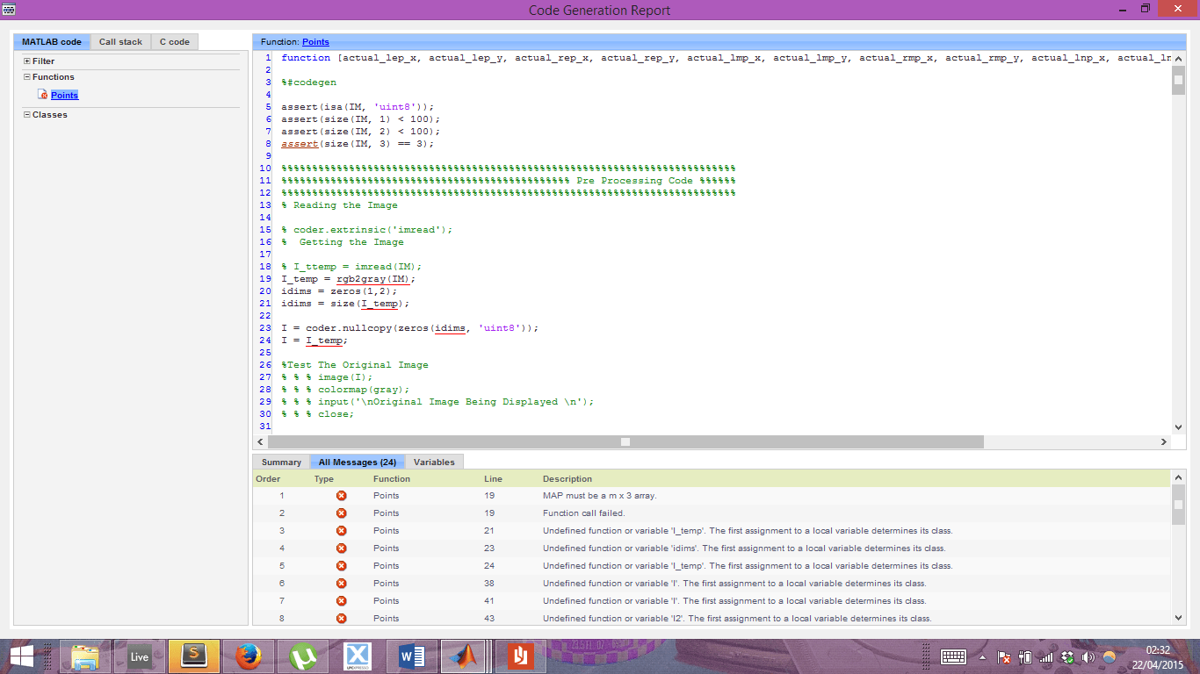Sort messages by the Order column header

tap(268, 479)
